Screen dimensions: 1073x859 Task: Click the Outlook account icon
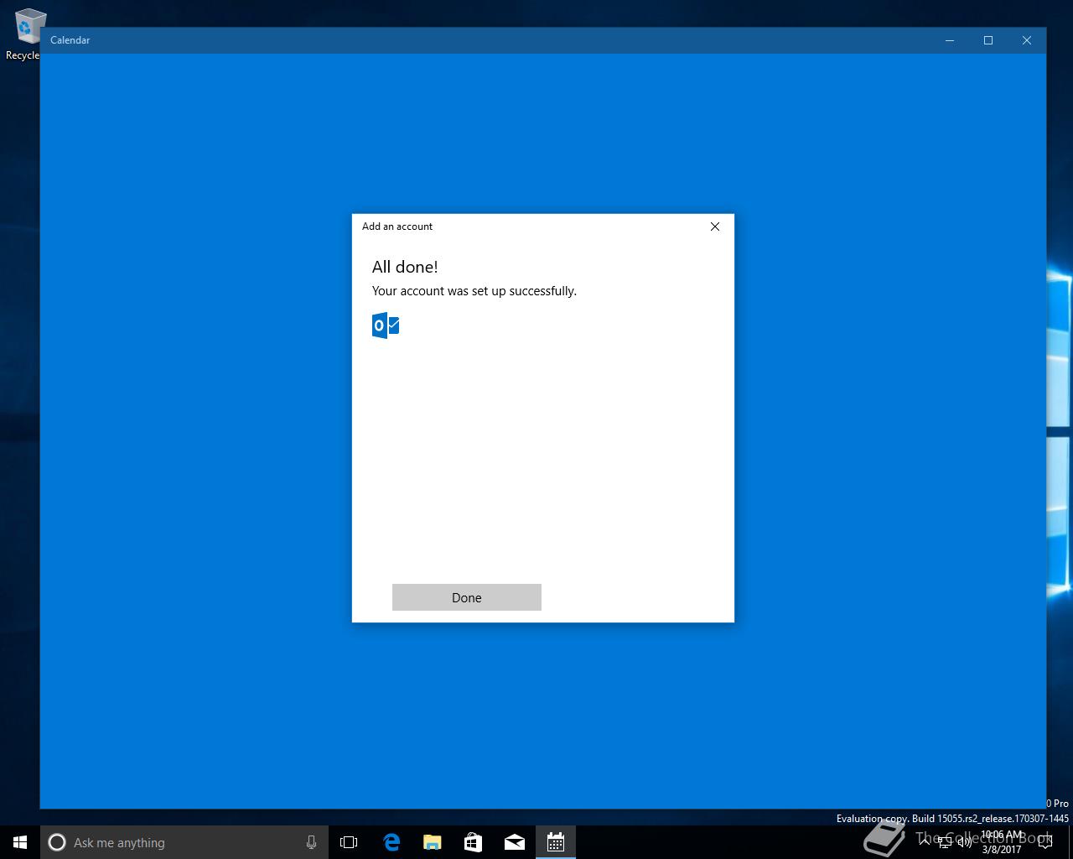(386, 325)
